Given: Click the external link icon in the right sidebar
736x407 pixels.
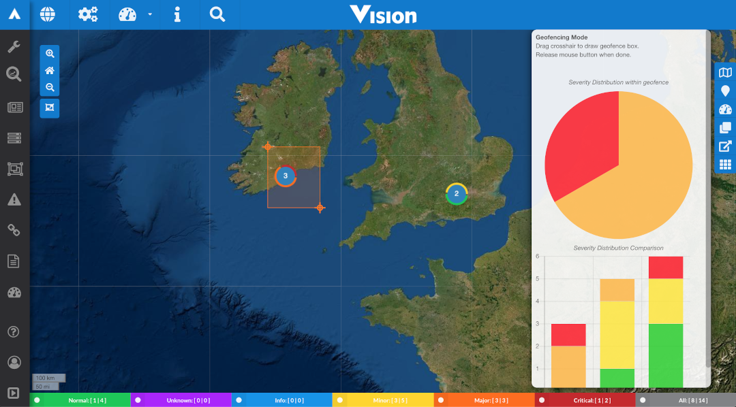Looking at the screenshot, I should point(724,146).
